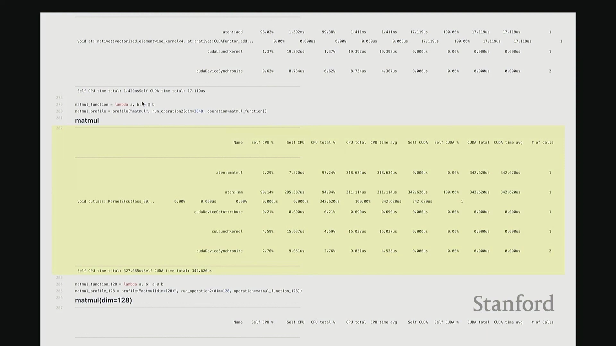Click "Self CPU time total: 327.685us" summary
616x346 pixels.
coord(110,271)
